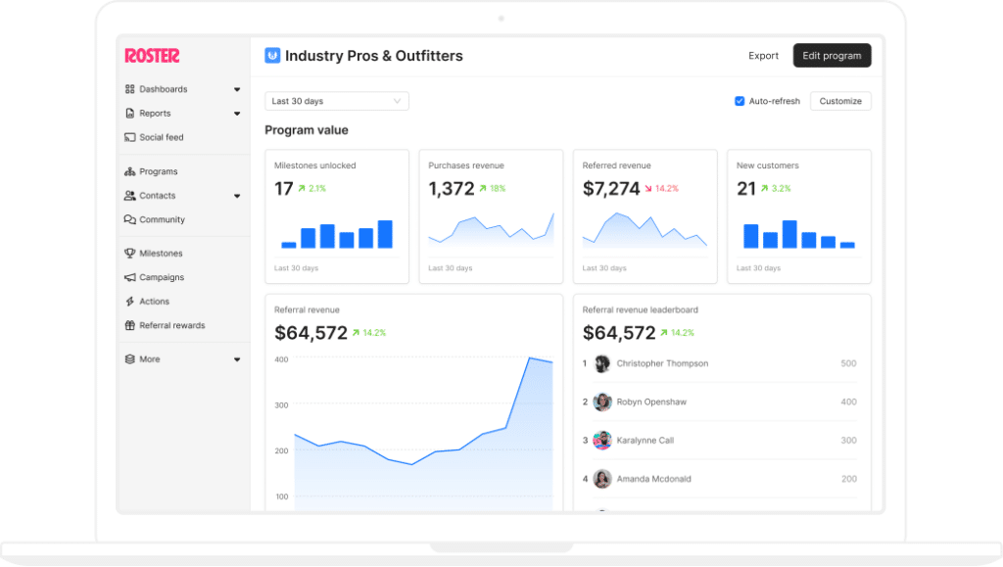The width and height of the screenshot is (1003, 567).
Task: Select the Milestones trophy icon
Action: pos(131,253)
